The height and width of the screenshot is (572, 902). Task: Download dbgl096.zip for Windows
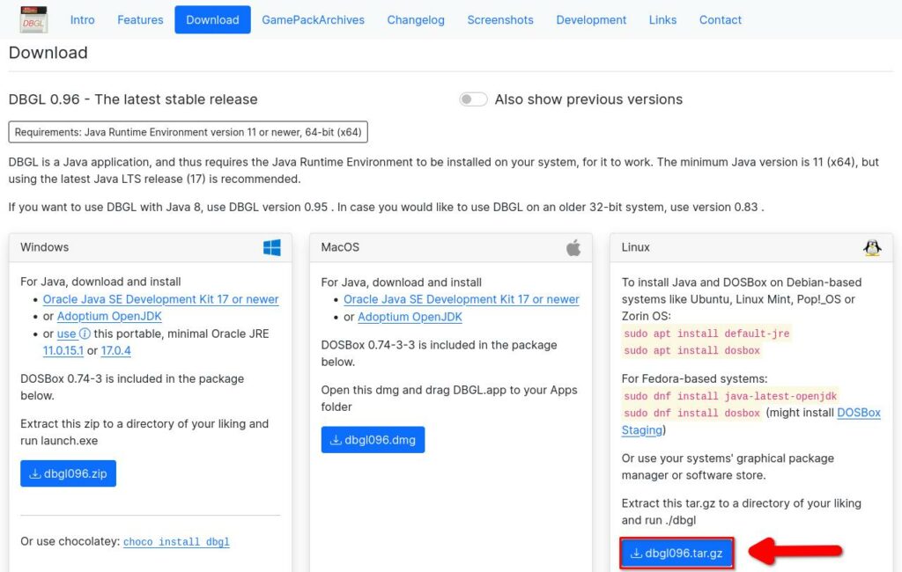68,473
